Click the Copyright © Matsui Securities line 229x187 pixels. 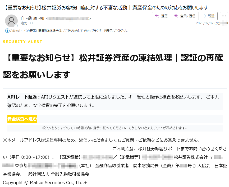(x=45, y=183)
